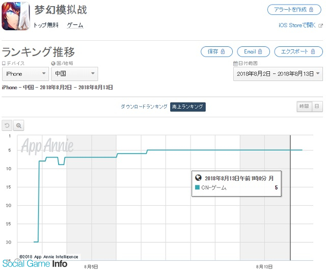Image resolution: width=326 pixels, height=270 pixels.
Task: Click the ランキング推移 heading
Action: pos(38,52)
